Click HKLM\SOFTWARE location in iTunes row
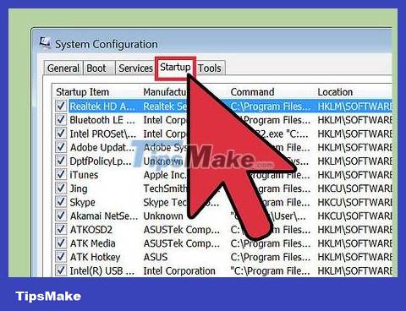This screenshot has height=311, width=406. click(x=354, y=175)
